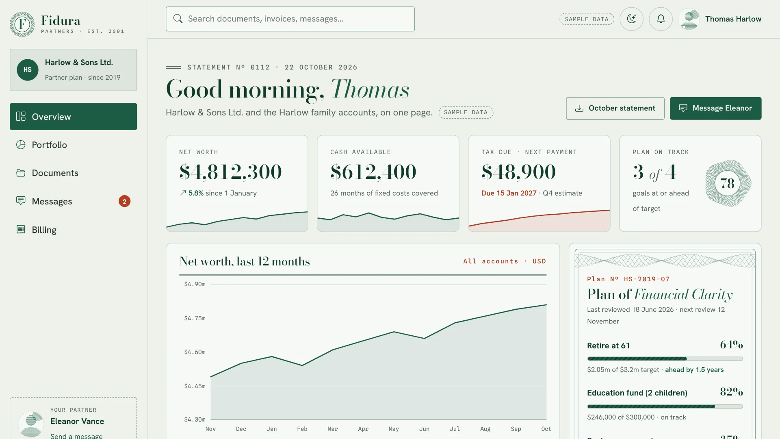The height and width of the screenshot is (439, 780).
Task: Click the Thomas Harlow name in the header
Action: click(x=733, y=19)
